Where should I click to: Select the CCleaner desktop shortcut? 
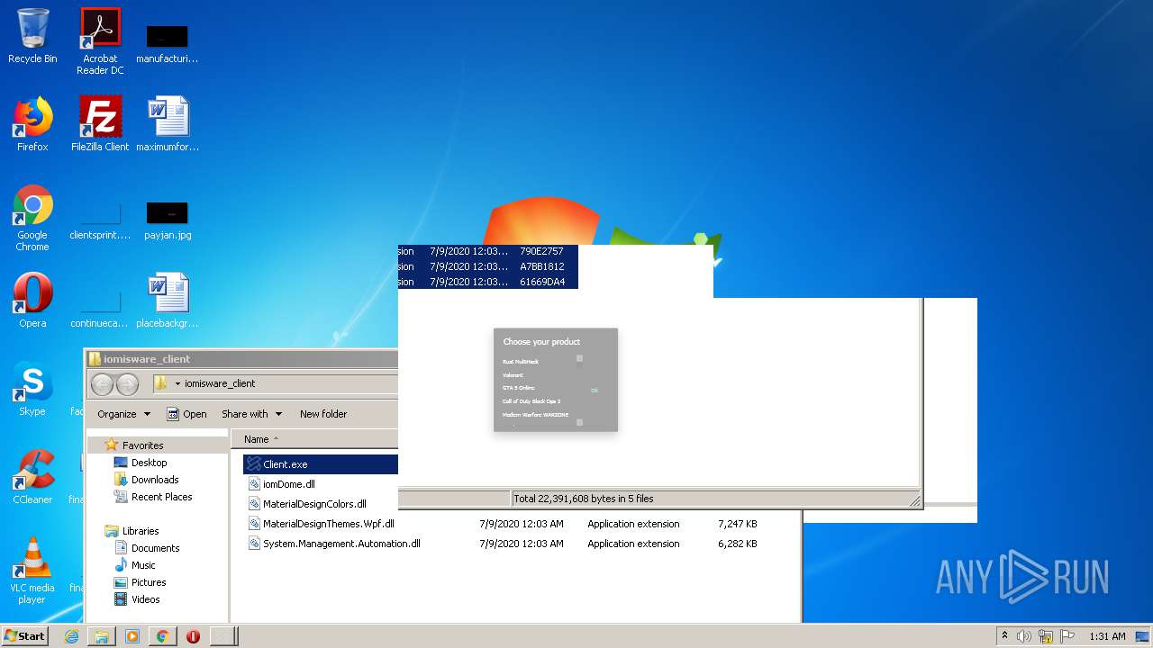click(x=32, y=477)
